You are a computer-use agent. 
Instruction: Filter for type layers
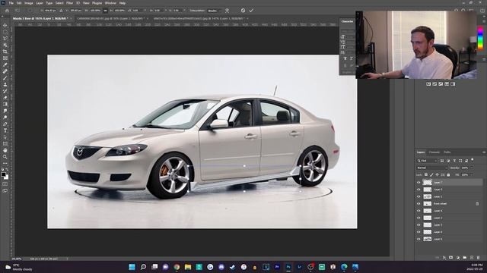(x=454, y=161)
